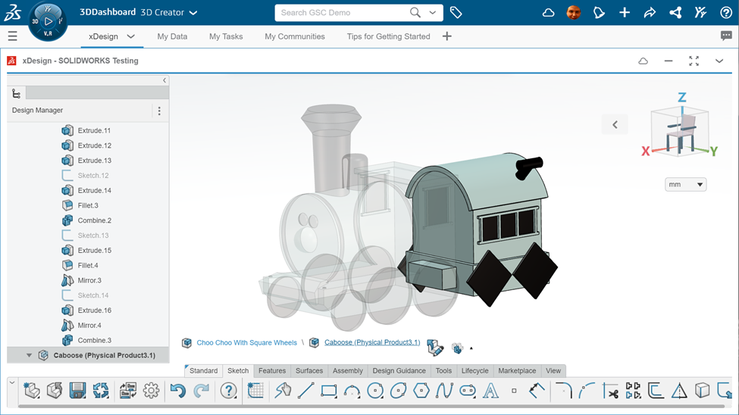The height and width of the screenshot is (415, 739).
Task: Add a new dashboard tab
Action: click(x=446, y=36)
